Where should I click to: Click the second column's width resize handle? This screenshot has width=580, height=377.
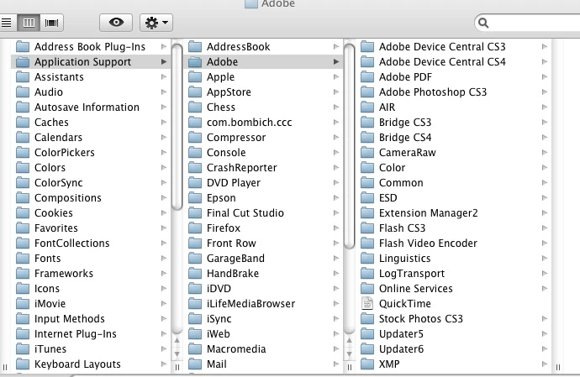coord(349,367)
